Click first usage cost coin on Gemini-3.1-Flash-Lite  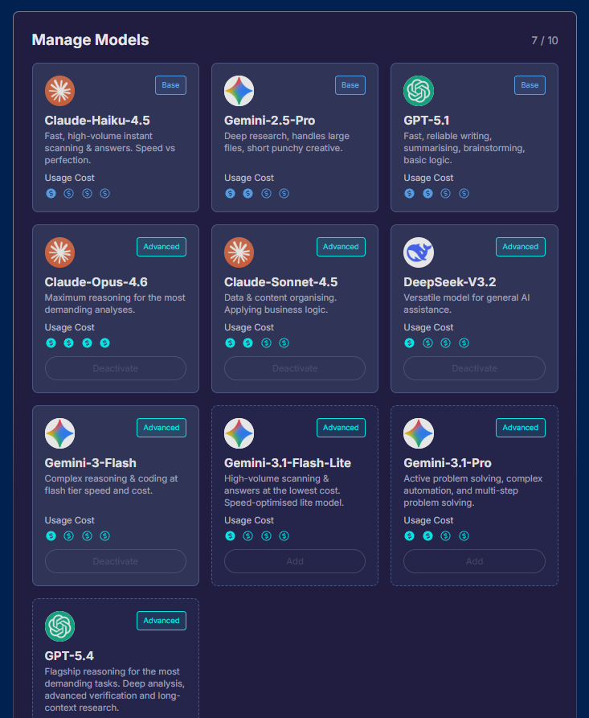coord(230,535)
